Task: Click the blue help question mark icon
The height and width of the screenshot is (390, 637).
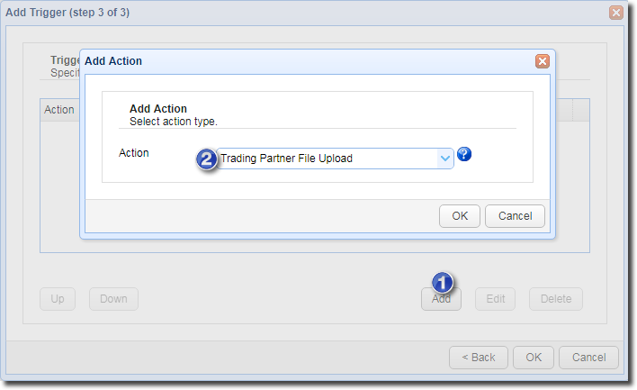Action: click(x=464, y=154)
